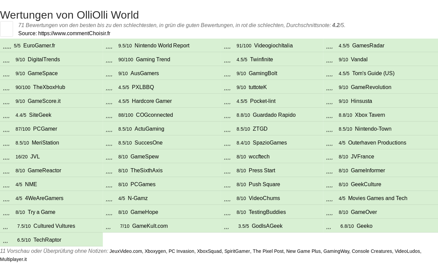Open SiteGeek review
The image size is (438, 263).
click(x=40, y=115)
